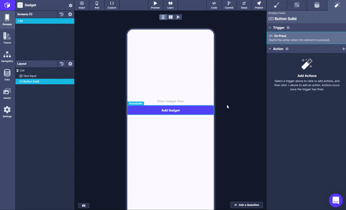Open the Assets sidebar panel
Image resolution: width=346 pixels, height=210 pixels.
7,93
